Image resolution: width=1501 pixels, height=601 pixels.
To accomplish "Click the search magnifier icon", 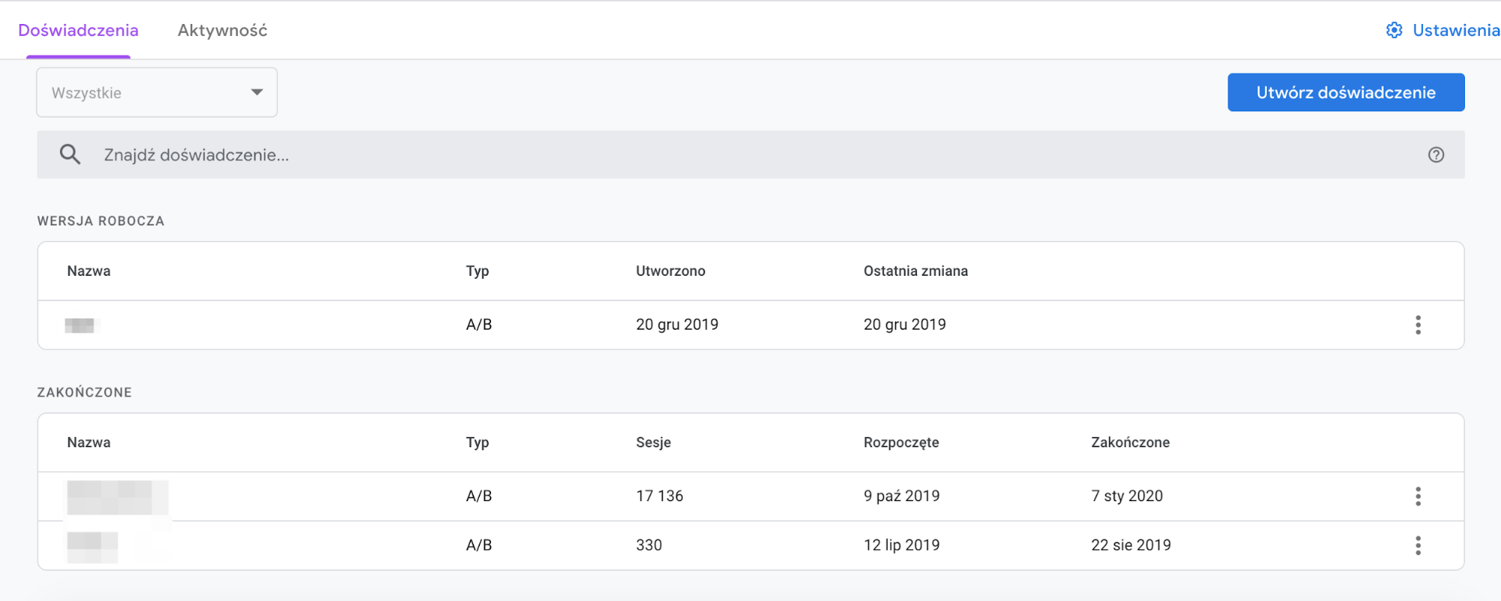I will click(x=70, y=155).
